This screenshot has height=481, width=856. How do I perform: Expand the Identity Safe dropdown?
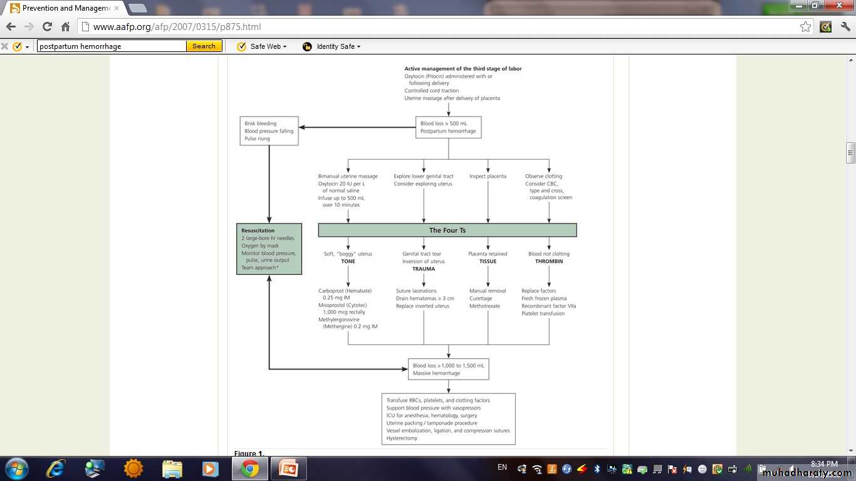pos(358,47)
